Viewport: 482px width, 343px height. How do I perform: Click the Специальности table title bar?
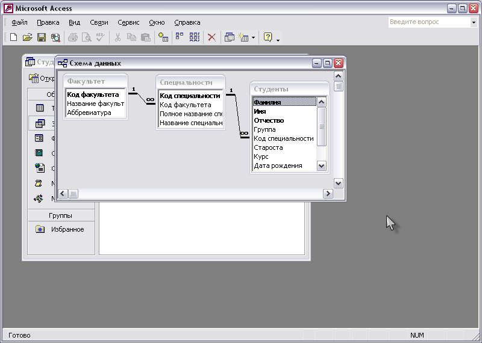click(190, 82)
